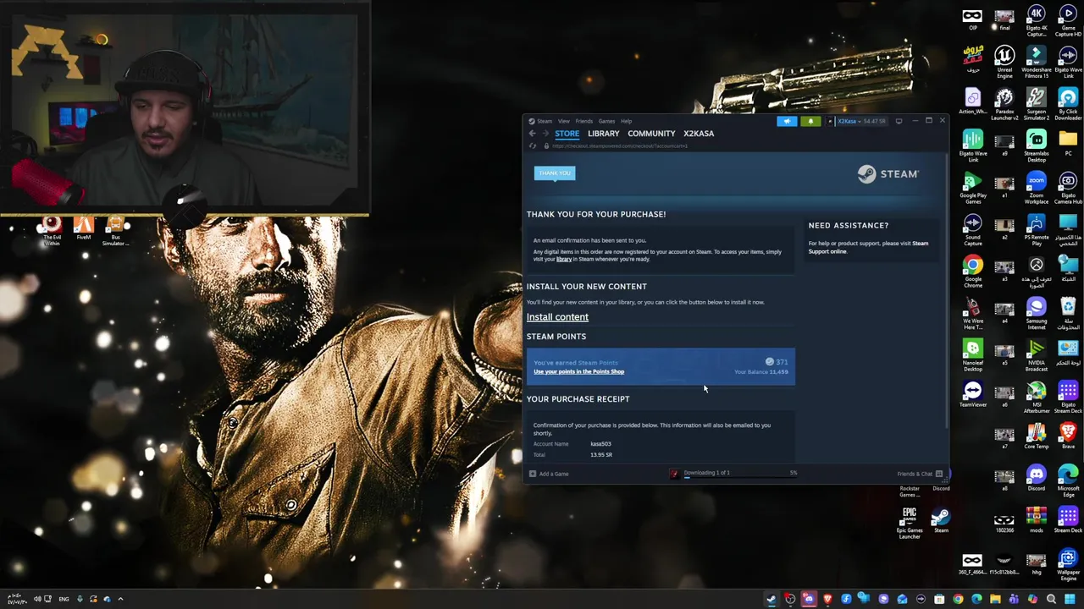Open Core Temp desktop icon

click(x=1036, y=436)
